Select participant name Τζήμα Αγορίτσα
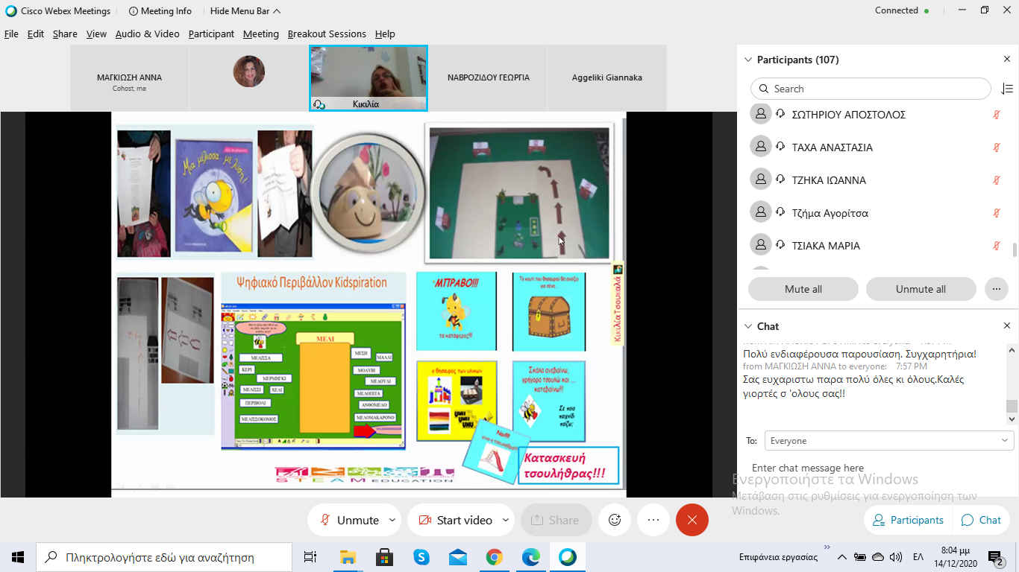The width and height of the screenshot is (1019, 572). (x=830, y=213)
